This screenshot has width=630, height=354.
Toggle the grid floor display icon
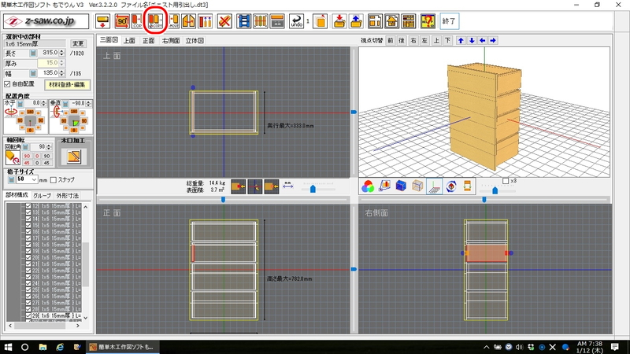433,186
